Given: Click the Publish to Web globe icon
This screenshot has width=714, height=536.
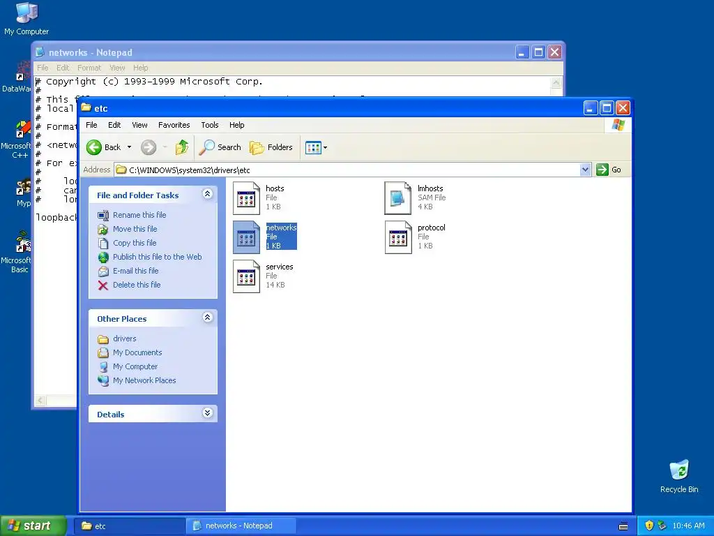Looking at the screenshot, I should (103, 257).
